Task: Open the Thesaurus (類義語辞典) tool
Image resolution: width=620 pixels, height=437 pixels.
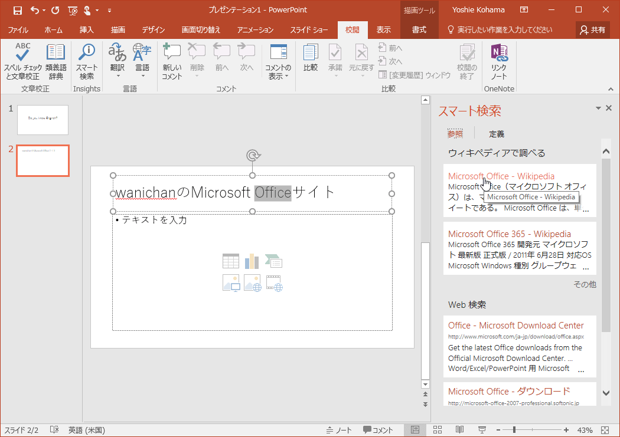Action: click(56, 61)
